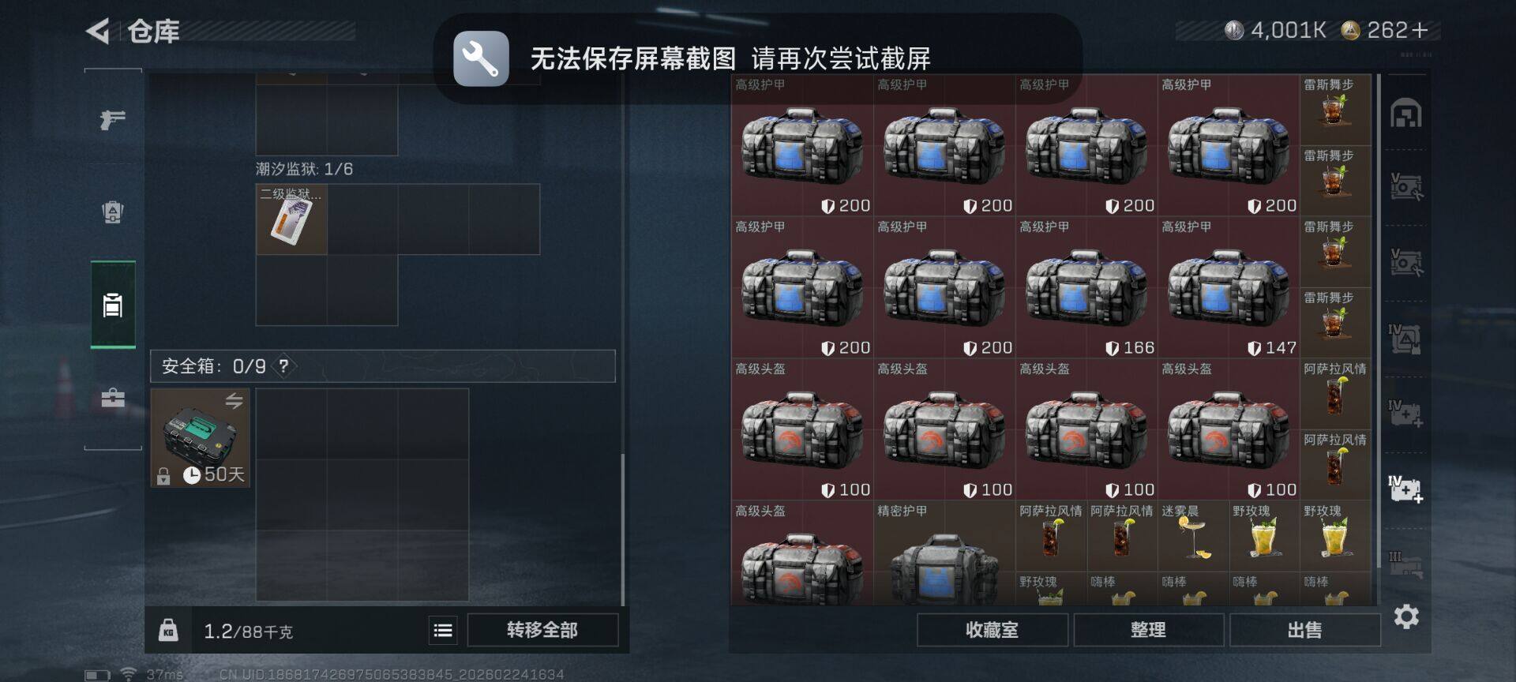The width and height of the screenshot is (1516, 682).
Task: Click the safe box question mark help
Action: [x=283, y=366]
